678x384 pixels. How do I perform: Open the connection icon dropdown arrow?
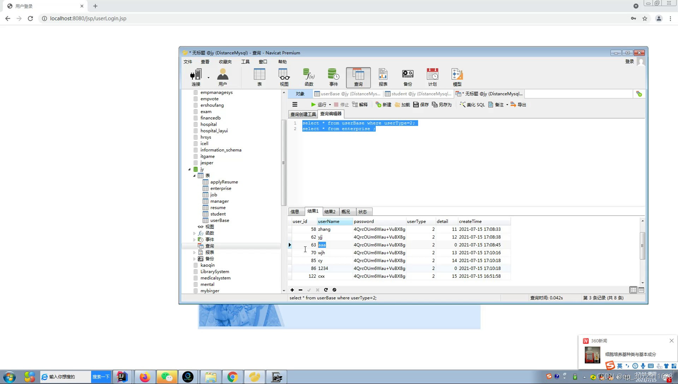(208, 77)
